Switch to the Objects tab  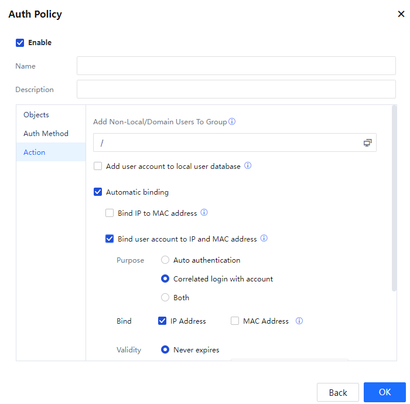tap(36, 115)
